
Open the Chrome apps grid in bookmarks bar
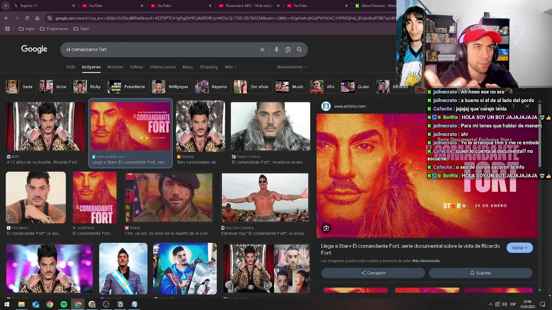(7, 29)
